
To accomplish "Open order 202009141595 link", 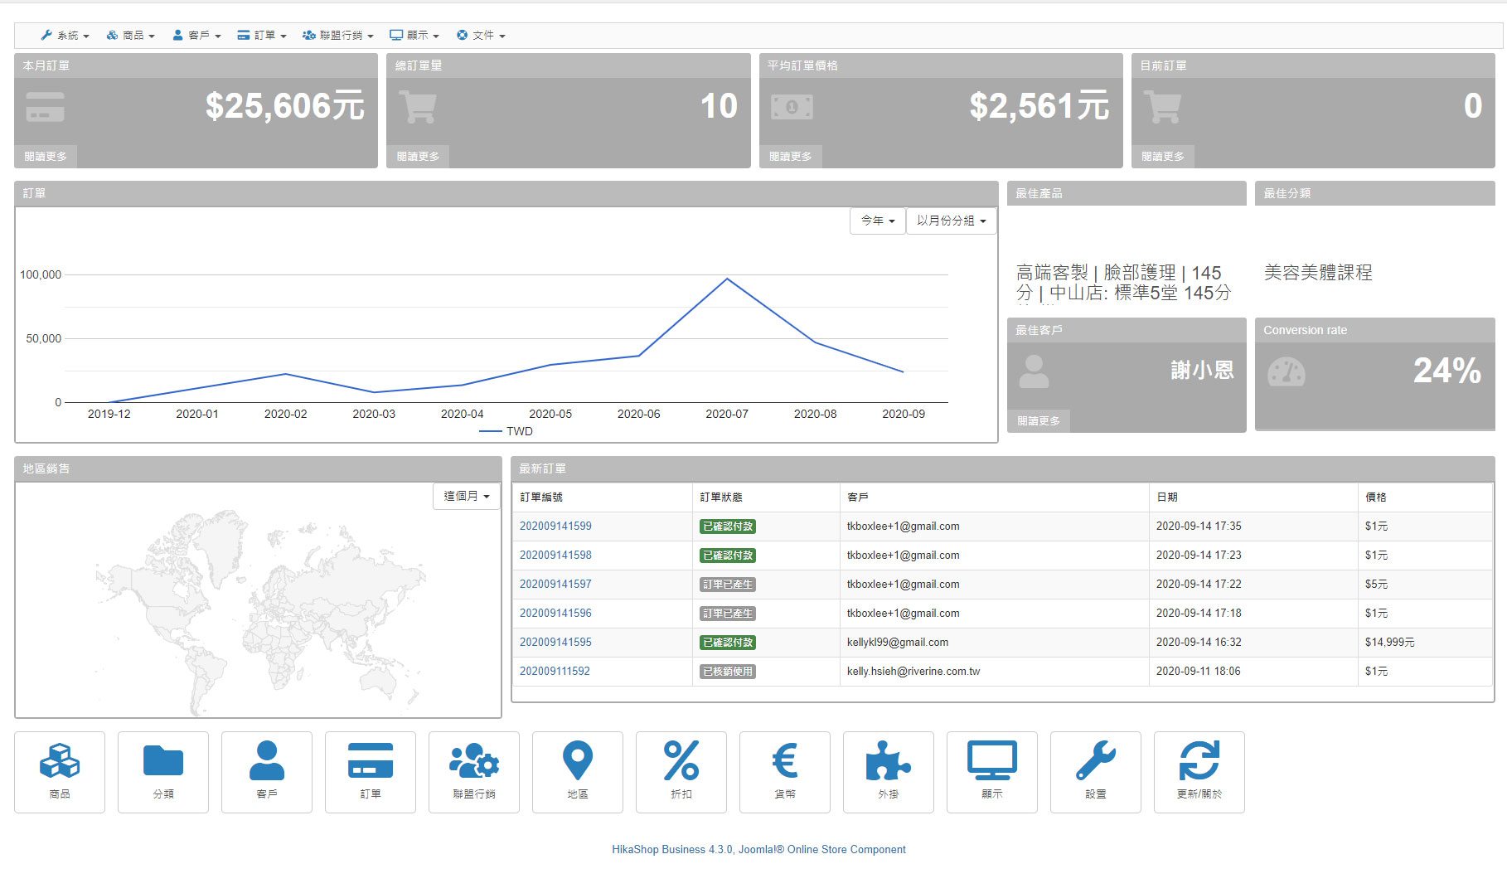I will tap(555, 643).
